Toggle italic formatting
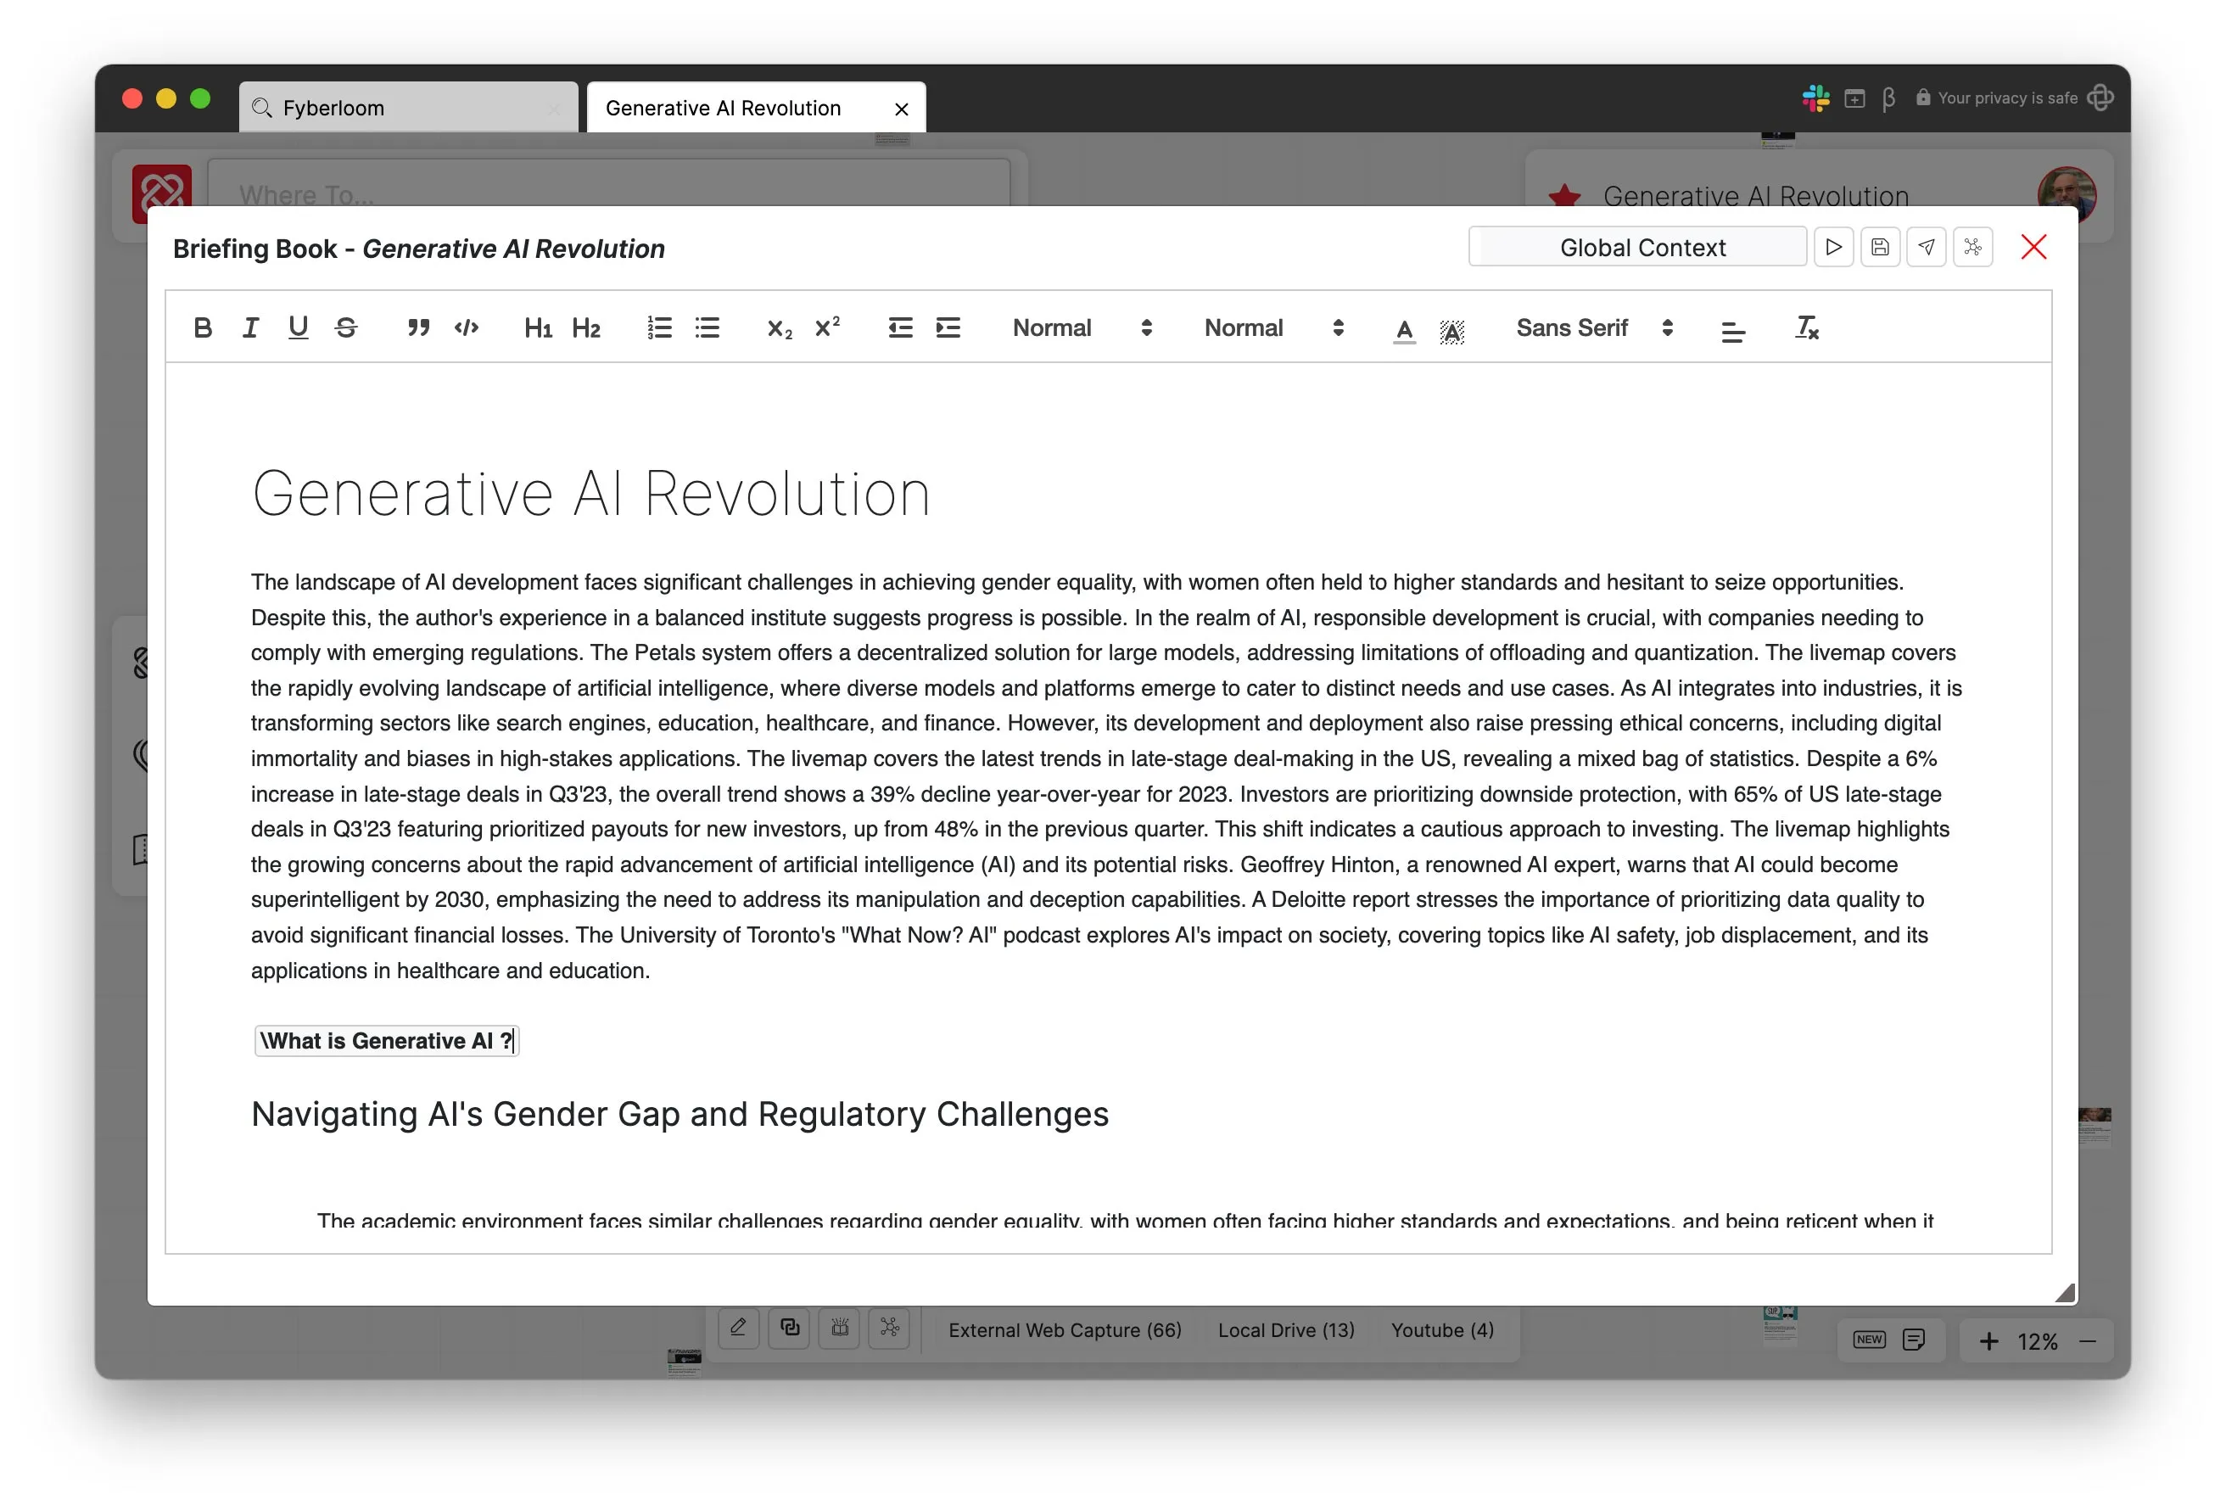This screenshot has height=1505, width=2226. point(250,328)
